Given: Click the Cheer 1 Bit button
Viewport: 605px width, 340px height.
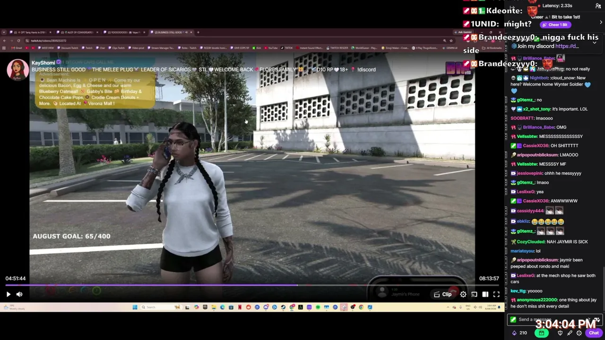Looking at the screenshot, I should pyautogui.click(x=555, y=25).
